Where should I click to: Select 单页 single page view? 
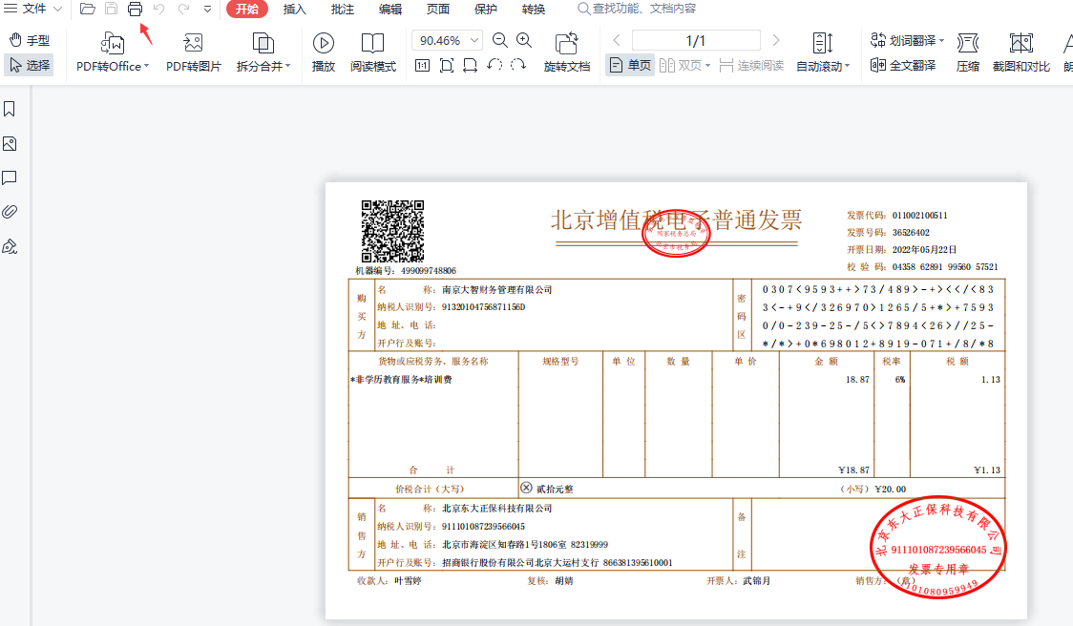(630, 65)
